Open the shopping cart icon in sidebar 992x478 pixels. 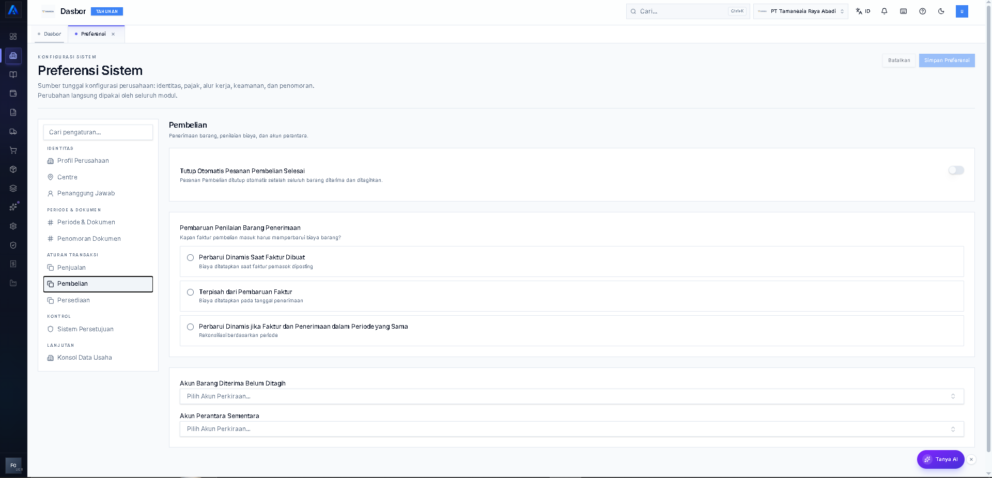tap(13, 150)
